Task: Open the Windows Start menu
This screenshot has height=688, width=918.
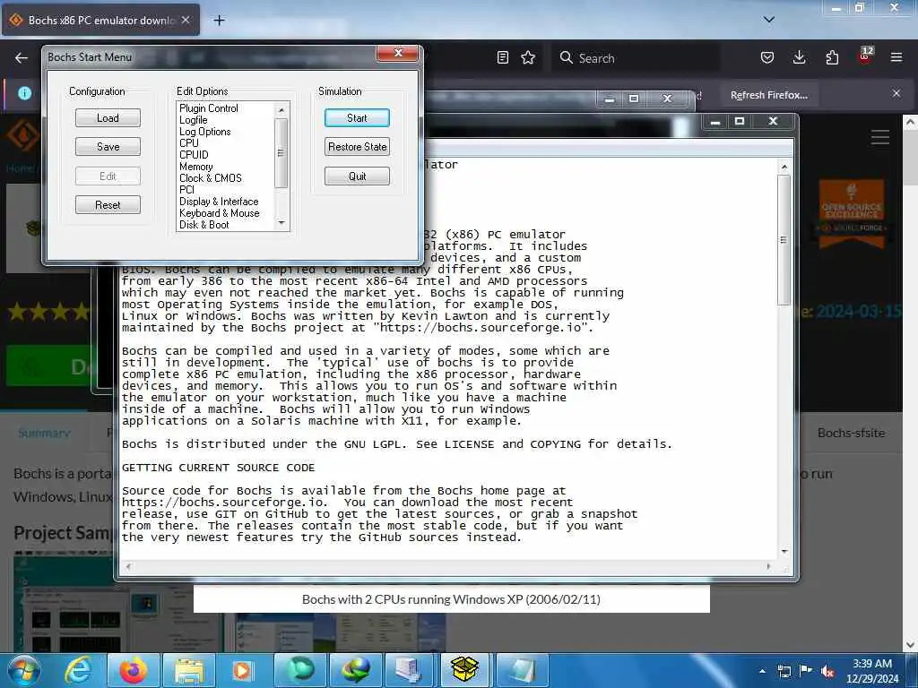Action: pos(24,670)
